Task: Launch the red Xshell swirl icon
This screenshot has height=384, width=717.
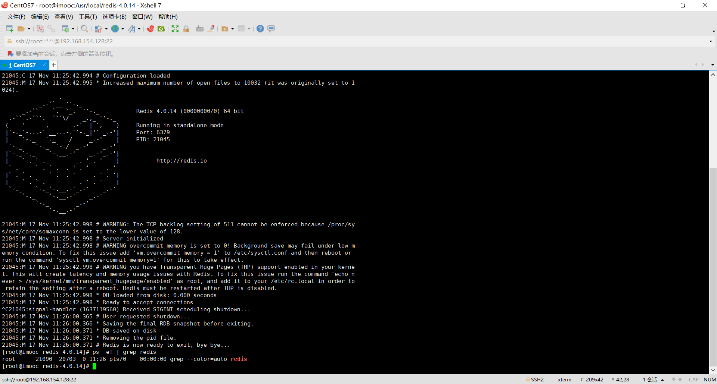Action: click(150, 29)
